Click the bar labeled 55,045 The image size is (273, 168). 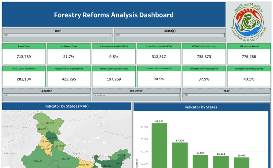241,162
